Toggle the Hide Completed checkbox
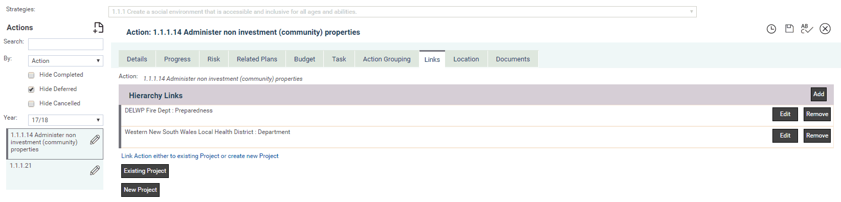 (31, 75)
